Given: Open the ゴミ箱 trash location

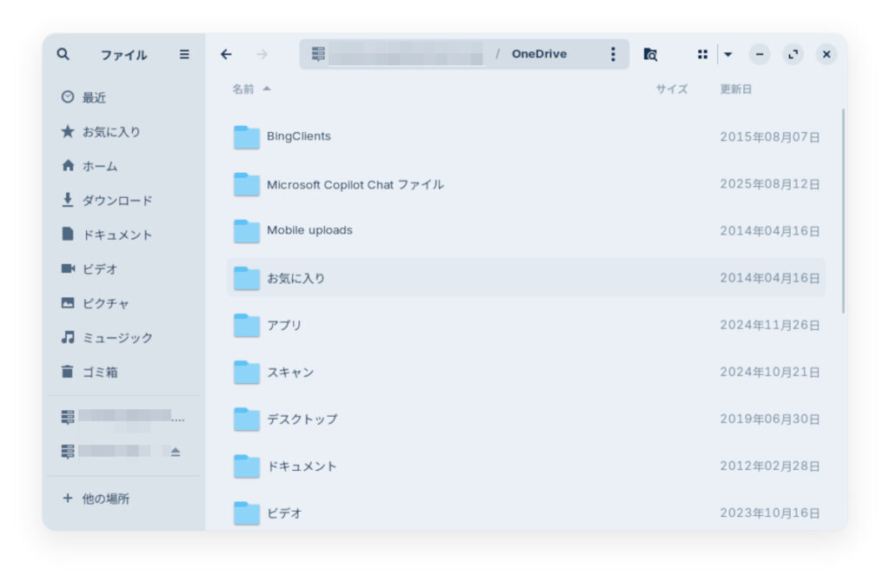Looking at the screenshot, I should click(99, 372).
